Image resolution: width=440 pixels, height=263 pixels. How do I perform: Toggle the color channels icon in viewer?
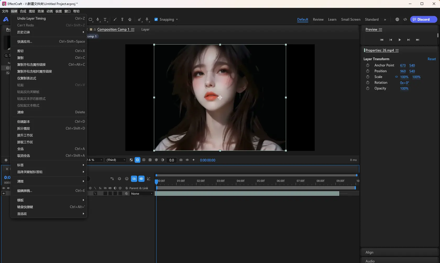pos(156,160)
